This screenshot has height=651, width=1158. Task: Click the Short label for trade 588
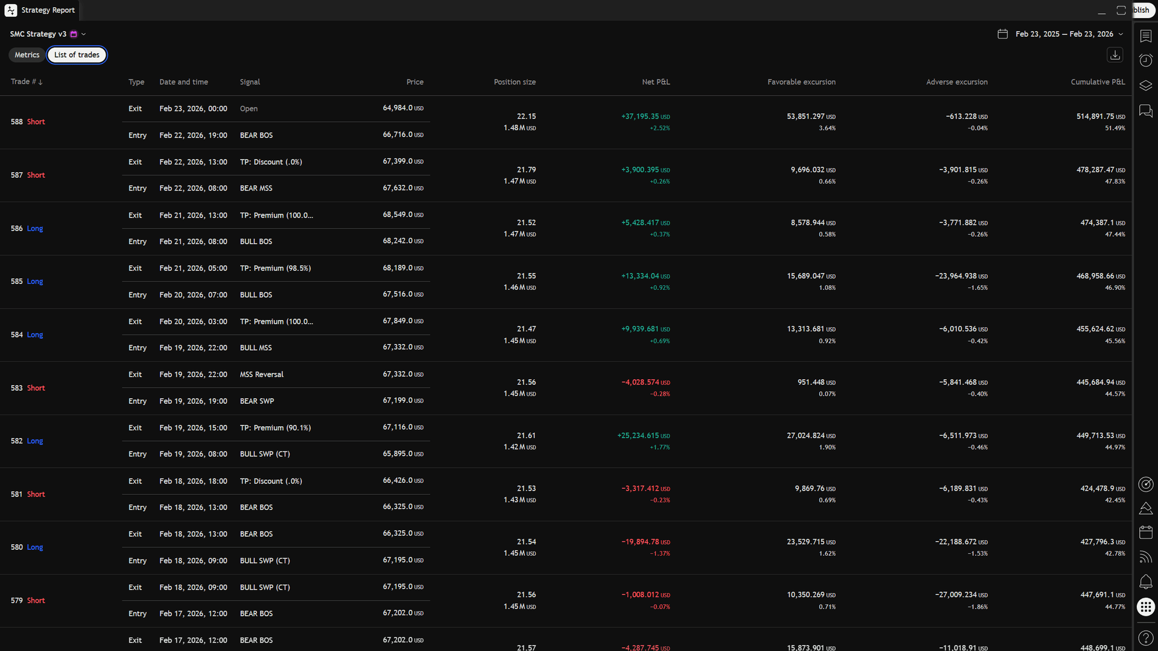click(36, 121)
